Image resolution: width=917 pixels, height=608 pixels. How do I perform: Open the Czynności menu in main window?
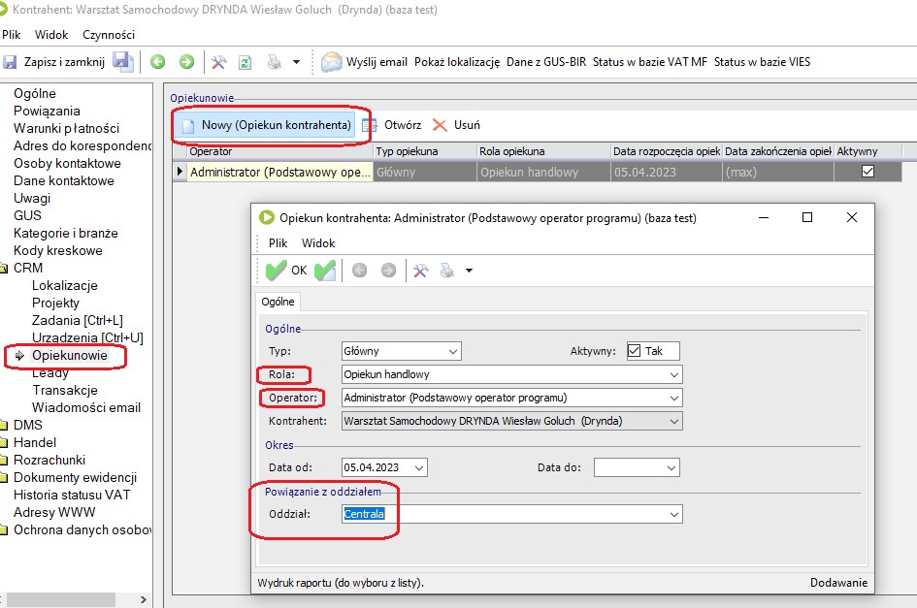pos(109,34)
